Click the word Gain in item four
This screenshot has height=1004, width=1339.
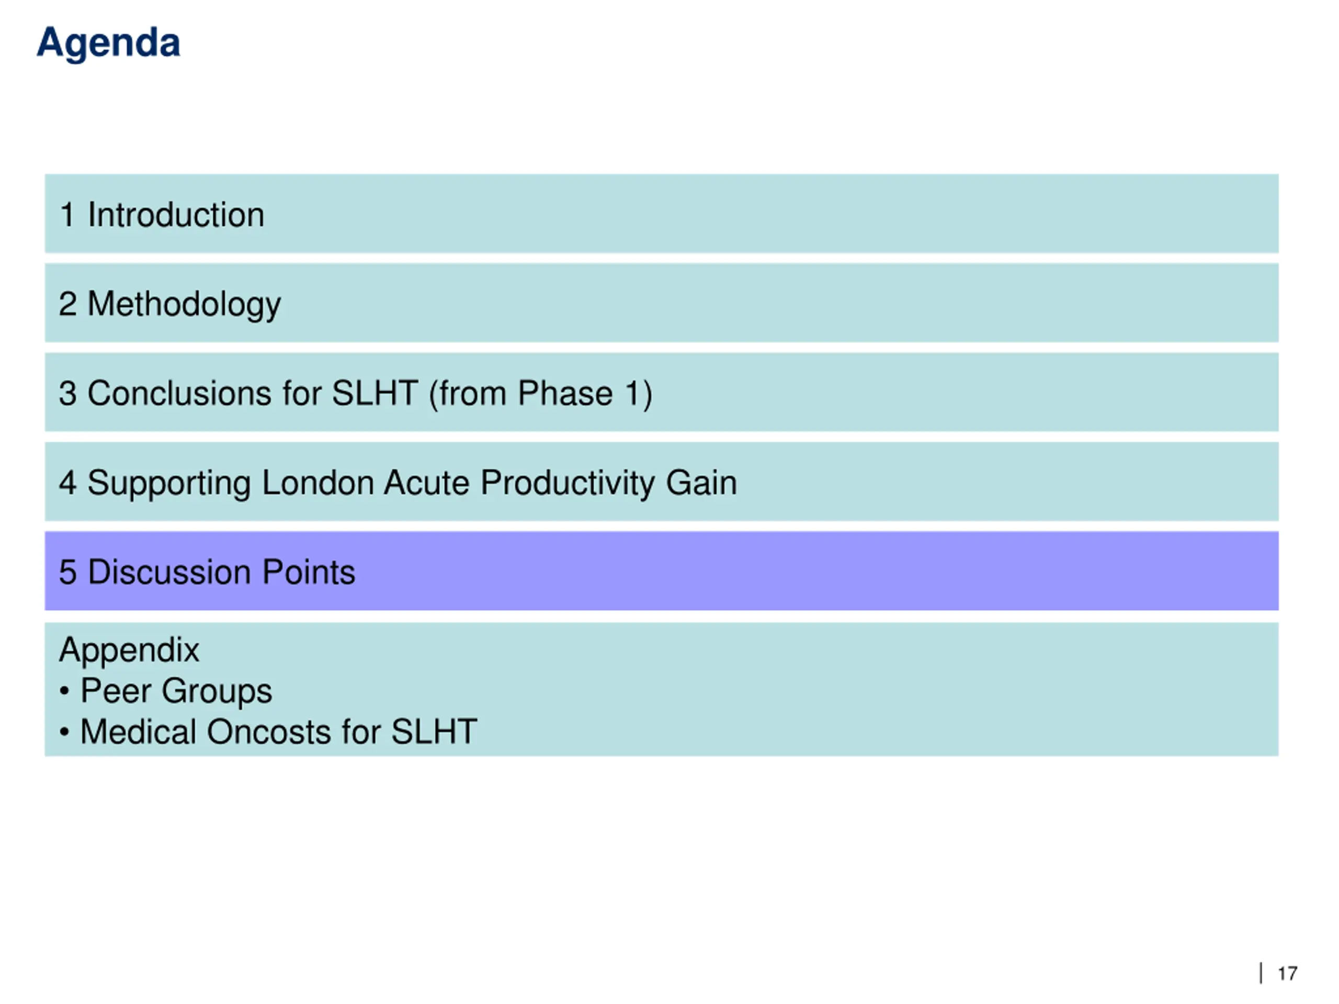[x=701, y=483]
